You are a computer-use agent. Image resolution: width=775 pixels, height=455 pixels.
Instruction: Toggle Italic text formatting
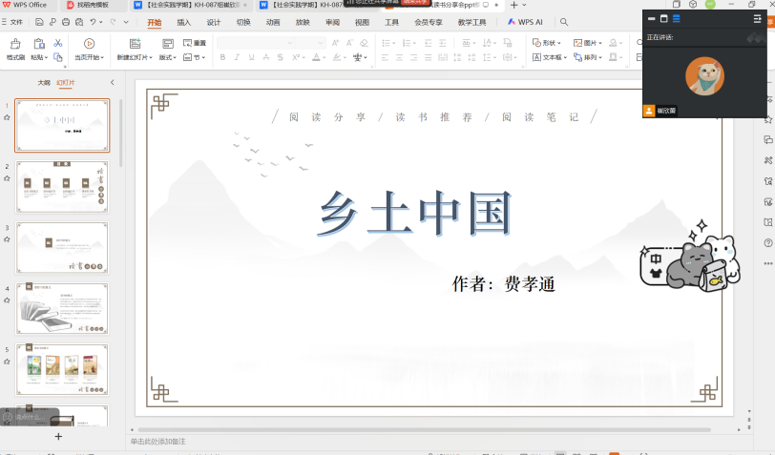[237, 57]
